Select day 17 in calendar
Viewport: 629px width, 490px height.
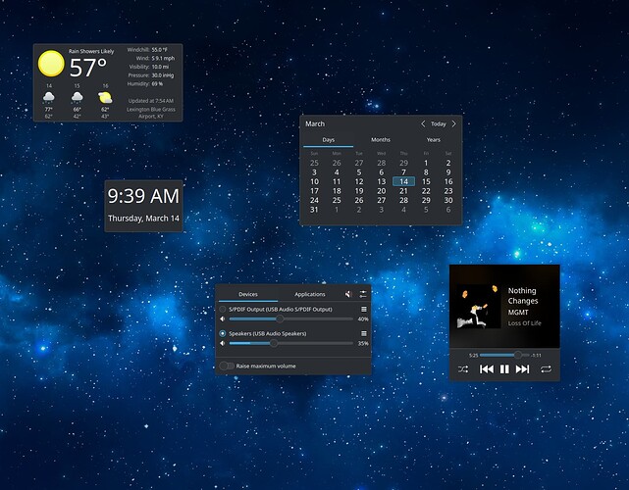coord(314,191)
